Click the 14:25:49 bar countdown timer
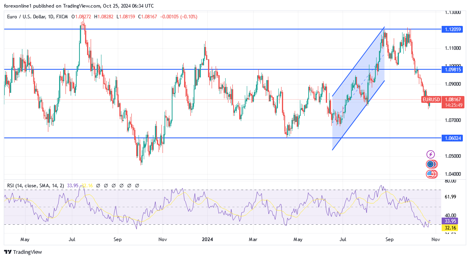The height and width of the screenshot is (259, 470). point(453,105)
